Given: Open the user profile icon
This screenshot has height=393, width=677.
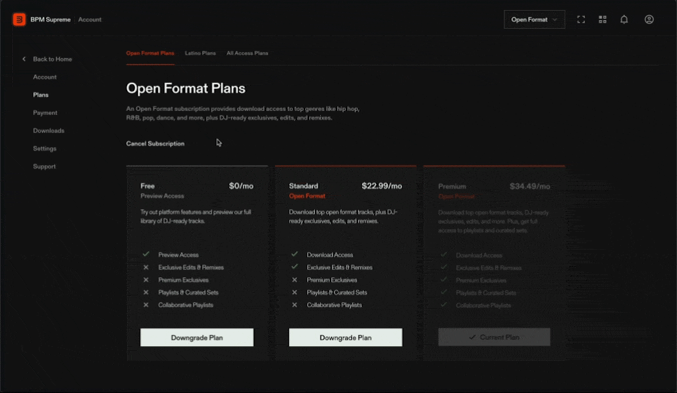Looking at the screenshot, I should pos(649,19).
